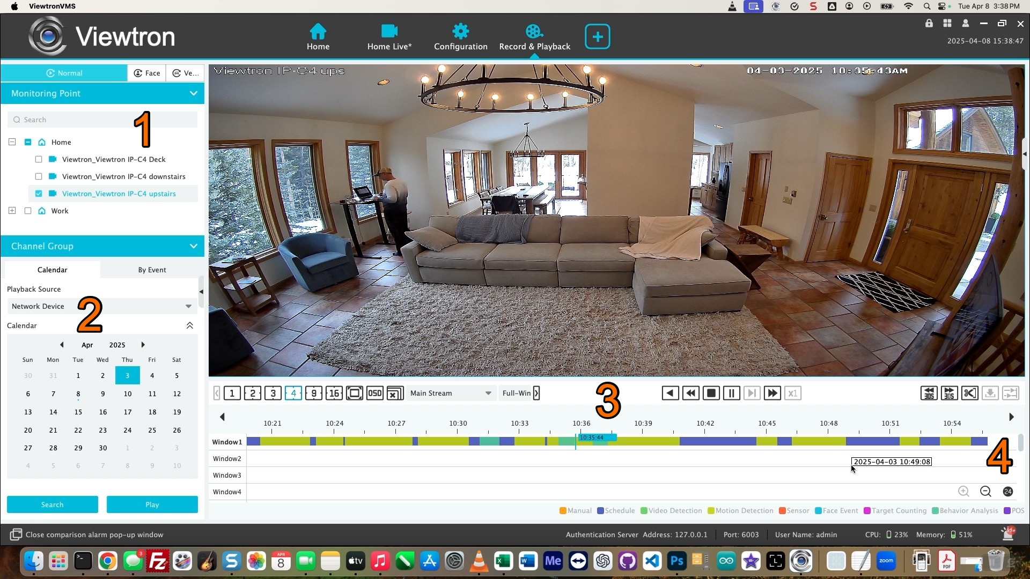The height and width of the screenshot is (579, 1030).
Task: Focus the monitoring point Search field
Action: [102, 120]
